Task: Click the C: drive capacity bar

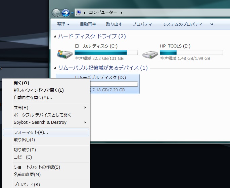Action: [x=106, y=53]
